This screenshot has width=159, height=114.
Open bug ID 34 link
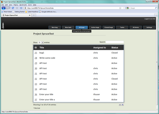pos(36,89)
